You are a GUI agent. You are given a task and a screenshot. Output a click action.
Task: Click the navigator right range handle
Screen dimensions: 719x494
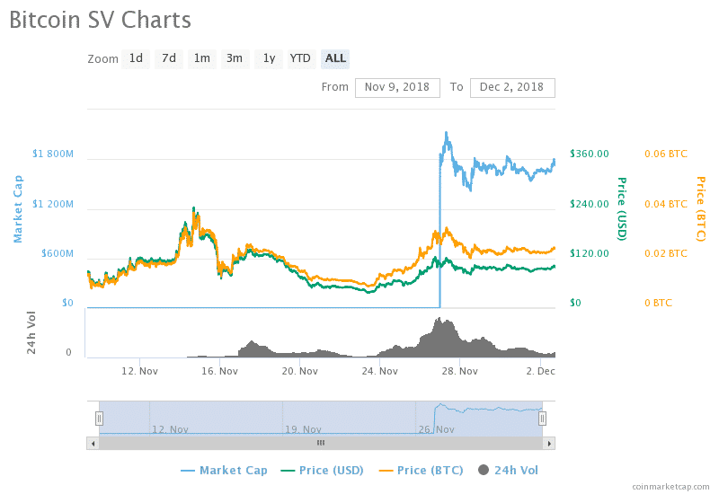tap(542, 419)
